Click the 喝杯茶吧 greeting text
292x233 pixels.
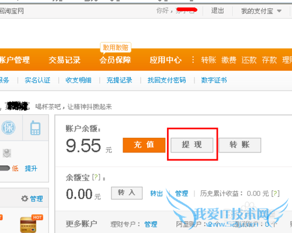point(74,107)
